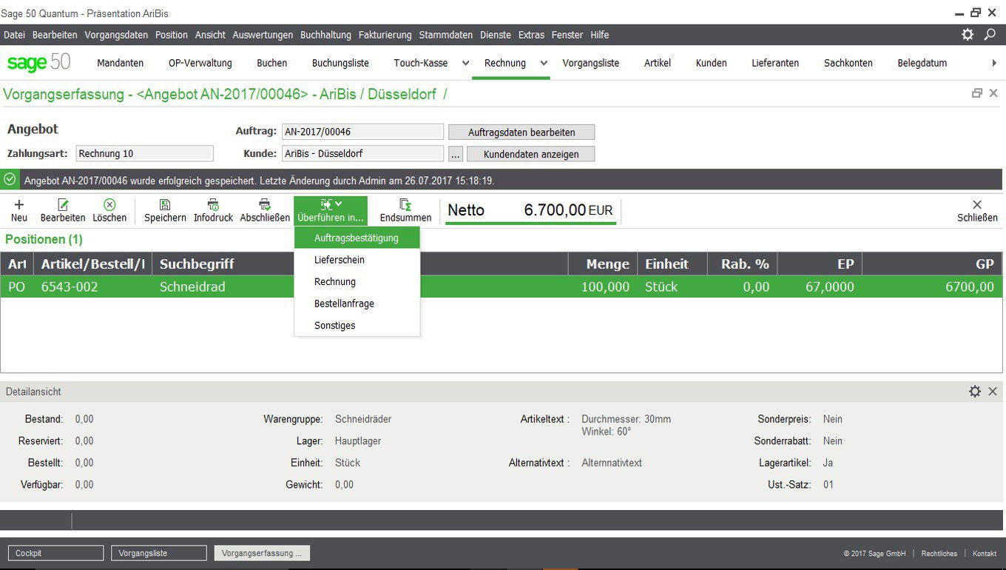Click Auftragsdaten bearbeiten button

pyautogui.click(x=521, y=132)
